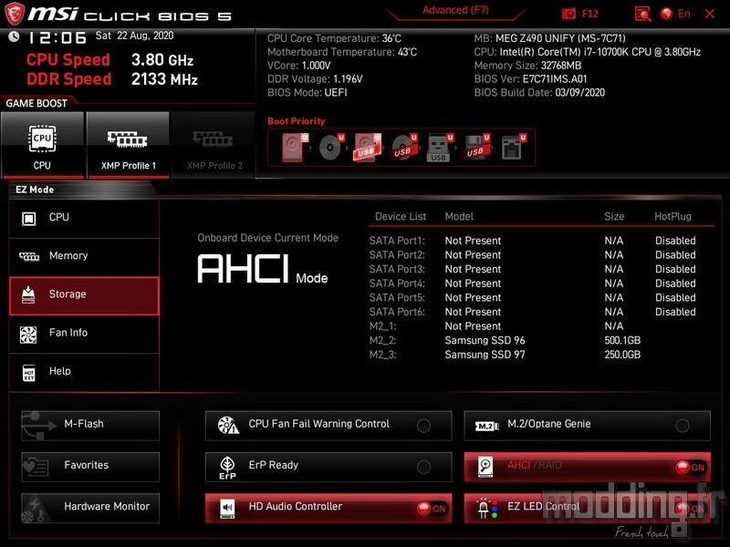Click the M.2 drive icon
This screenshot has height=547, width=730.
click(487, 426)
